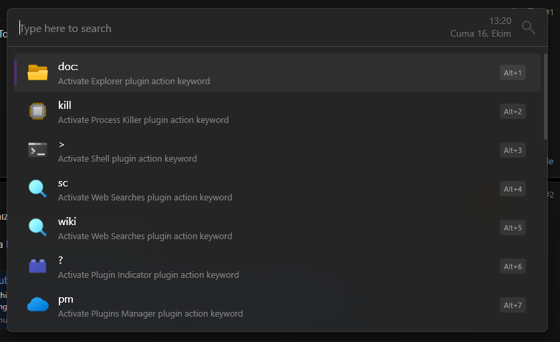Click the Process Killer CPU chip icon
Screen dimensions: 560x342
coord(37,111)
